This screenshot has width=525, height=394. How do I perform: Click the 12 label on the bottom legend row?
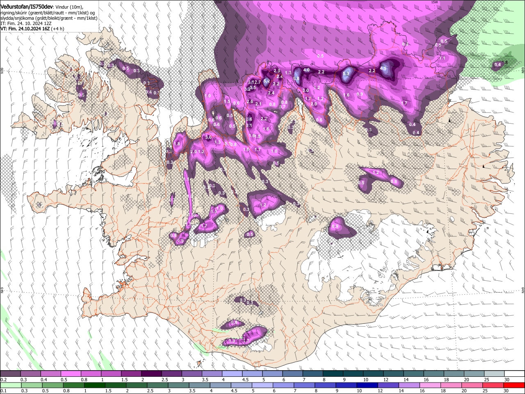380,391
